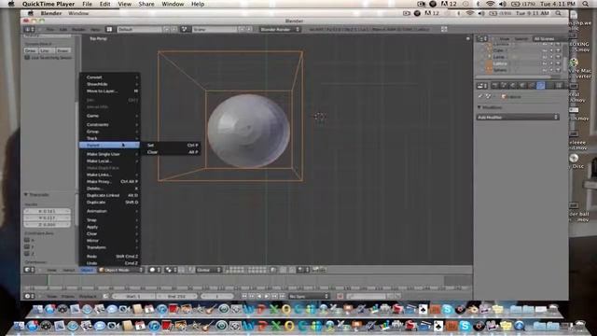Toggle Use Sketching Sessions checkbox
597x336 pixels.
click(x=27, y=58)
